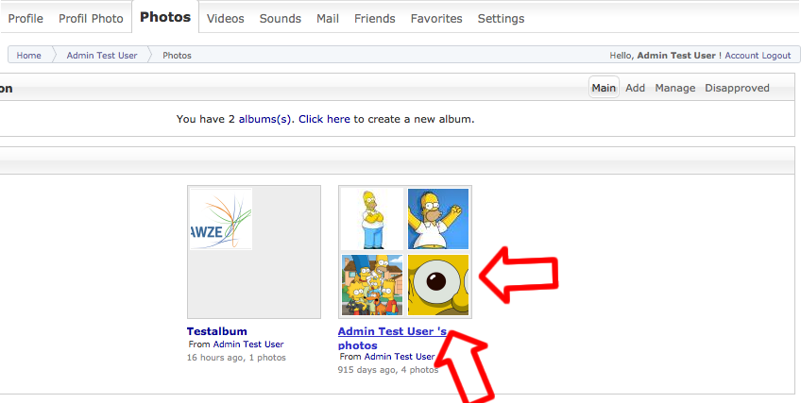
Task: Open the Simpsons family group thumbnail
Action: point(372,284)
